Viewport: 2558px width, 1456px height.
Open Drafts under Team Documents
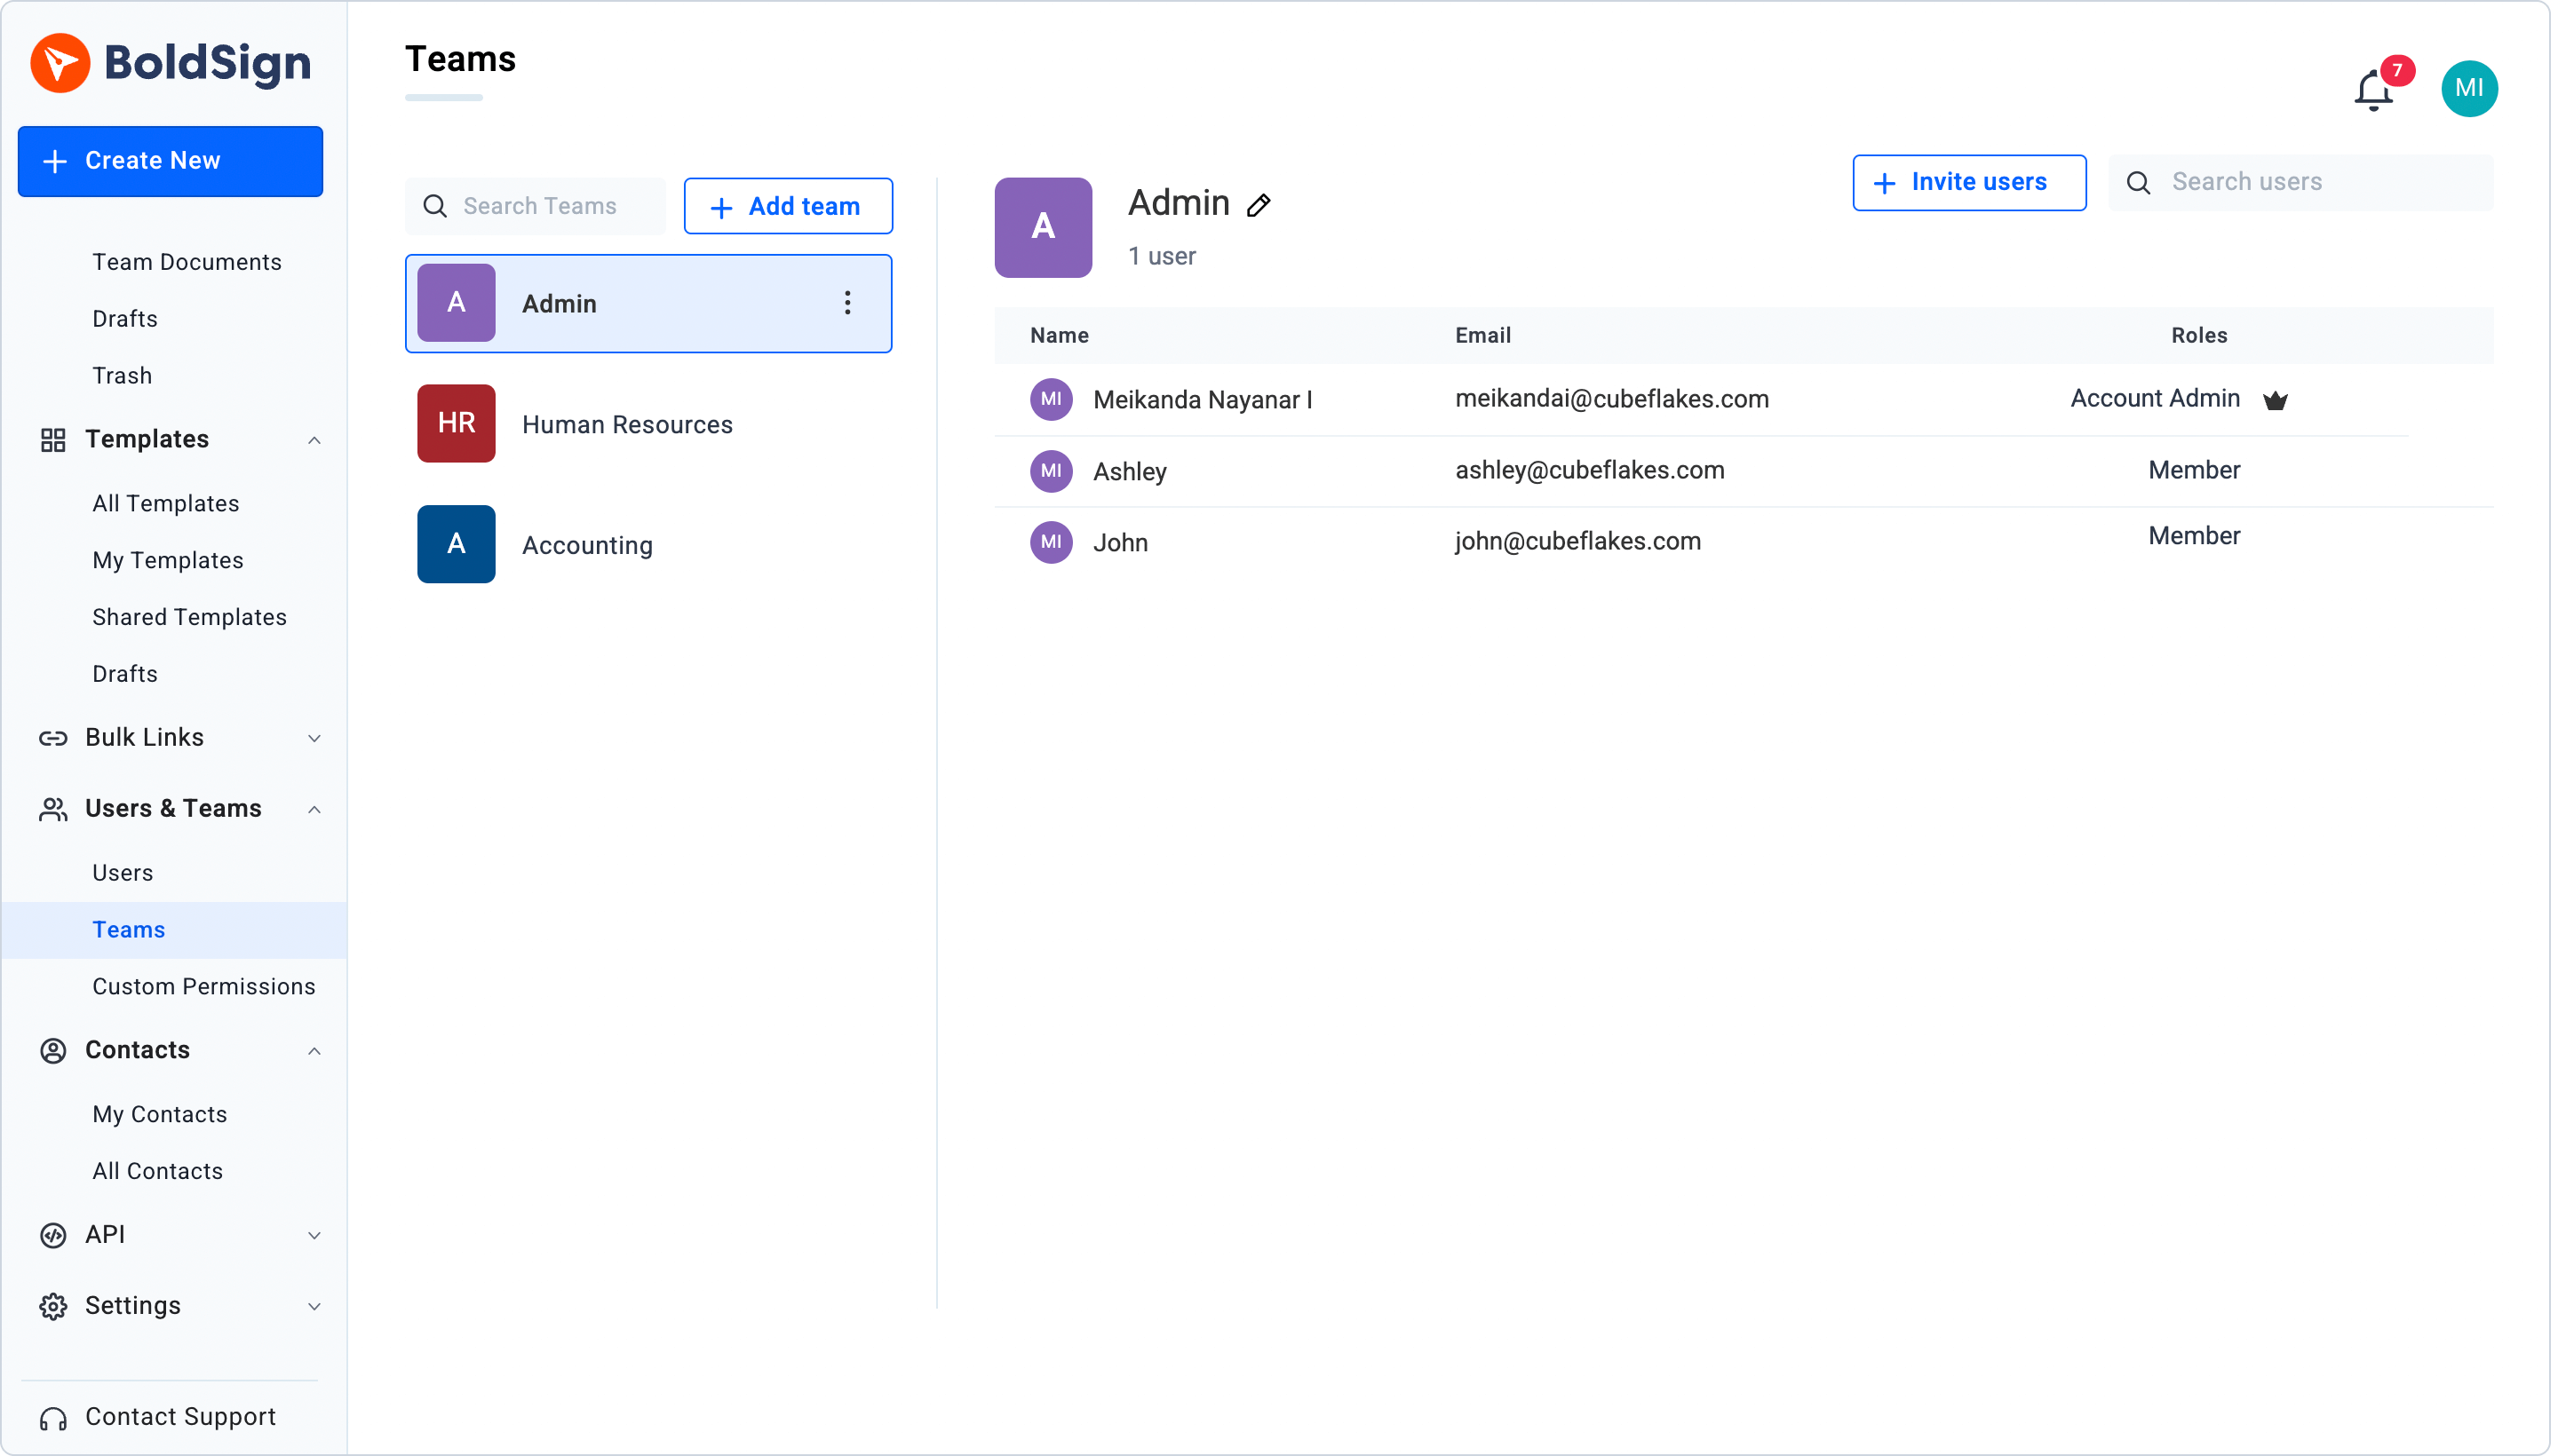coord(125,320)
